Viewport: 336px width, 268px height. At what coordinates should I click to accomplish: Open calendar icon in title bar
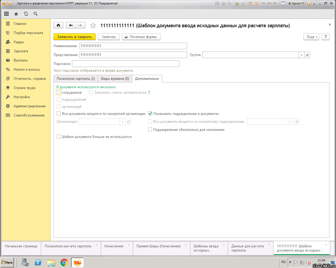click(x=256, y=3)
